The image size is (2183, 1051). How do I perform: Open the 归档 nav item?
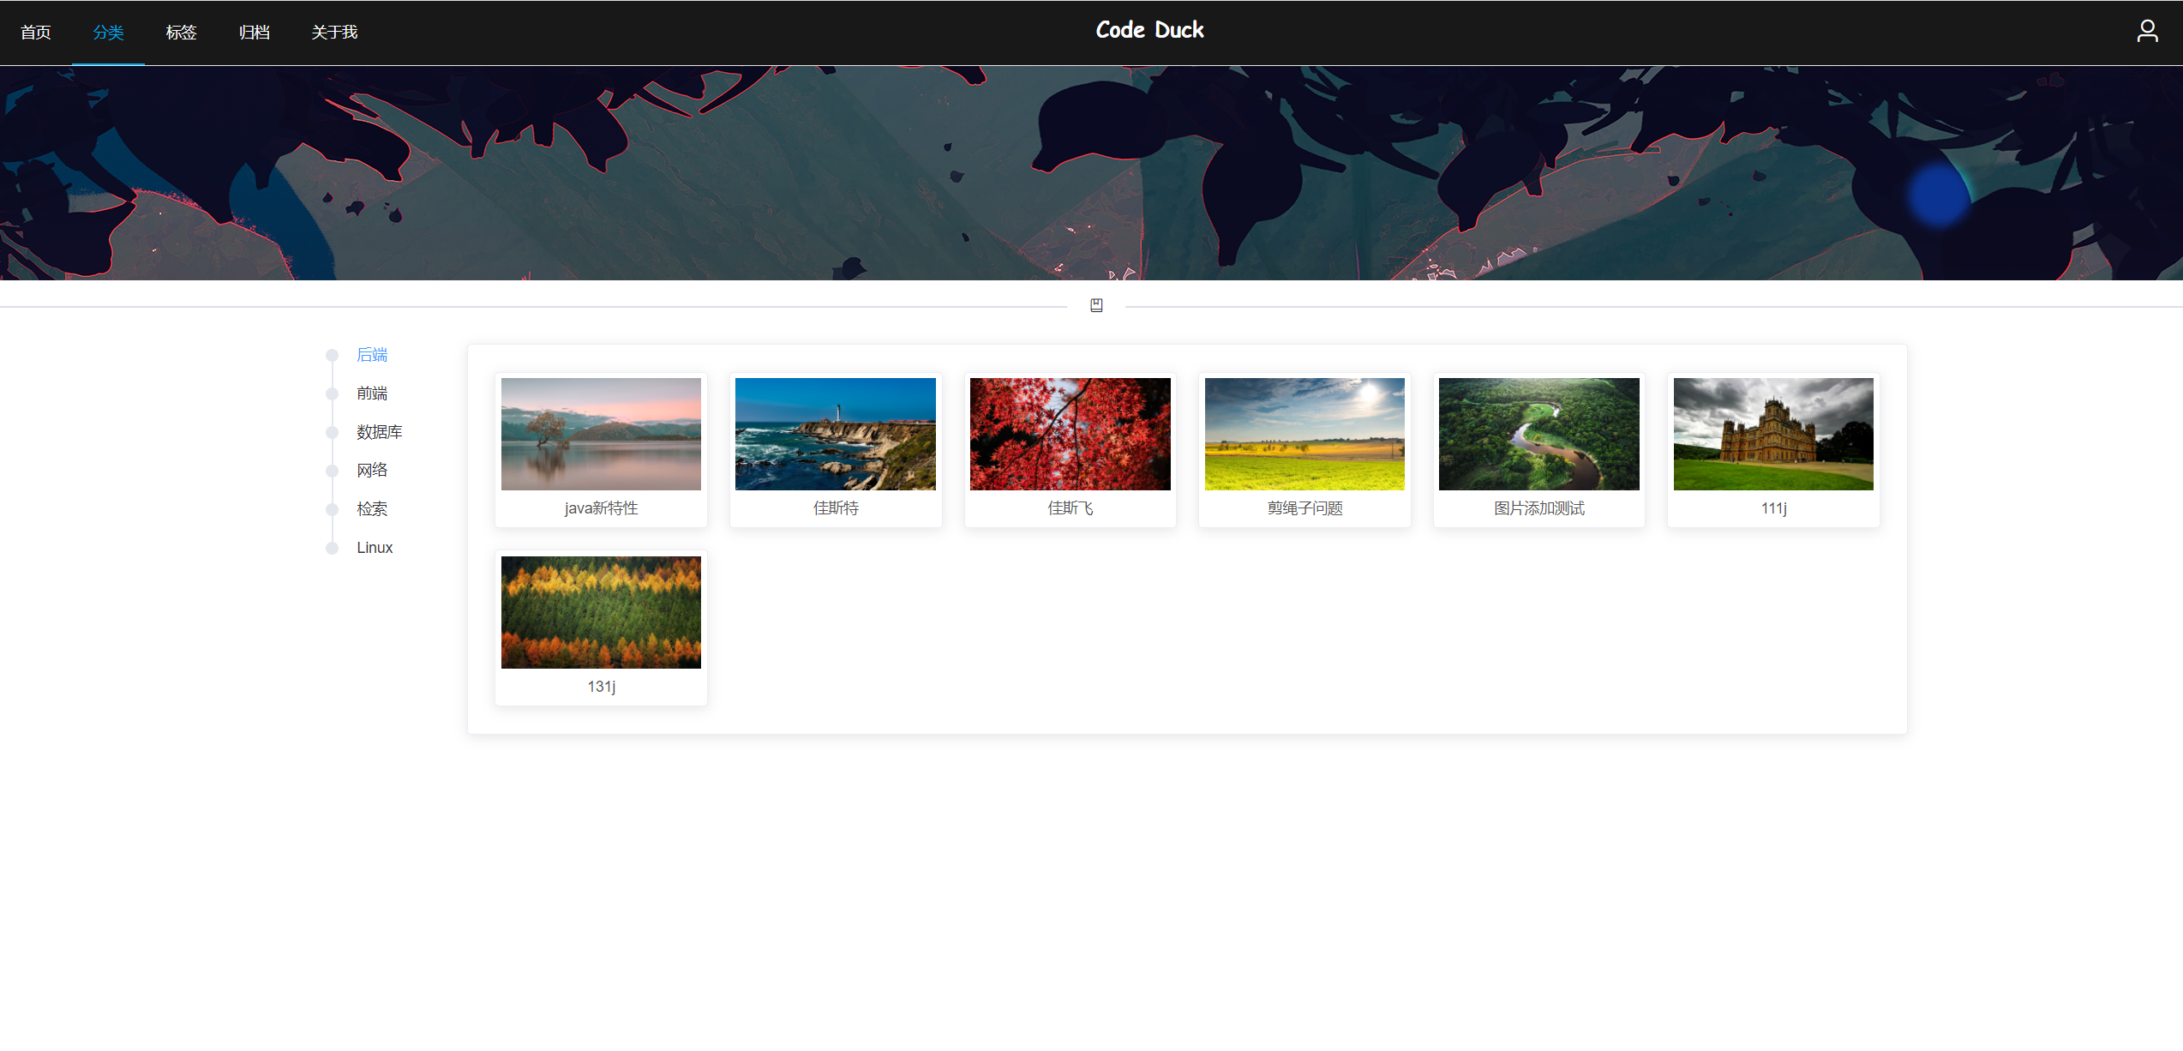(254, 33)
